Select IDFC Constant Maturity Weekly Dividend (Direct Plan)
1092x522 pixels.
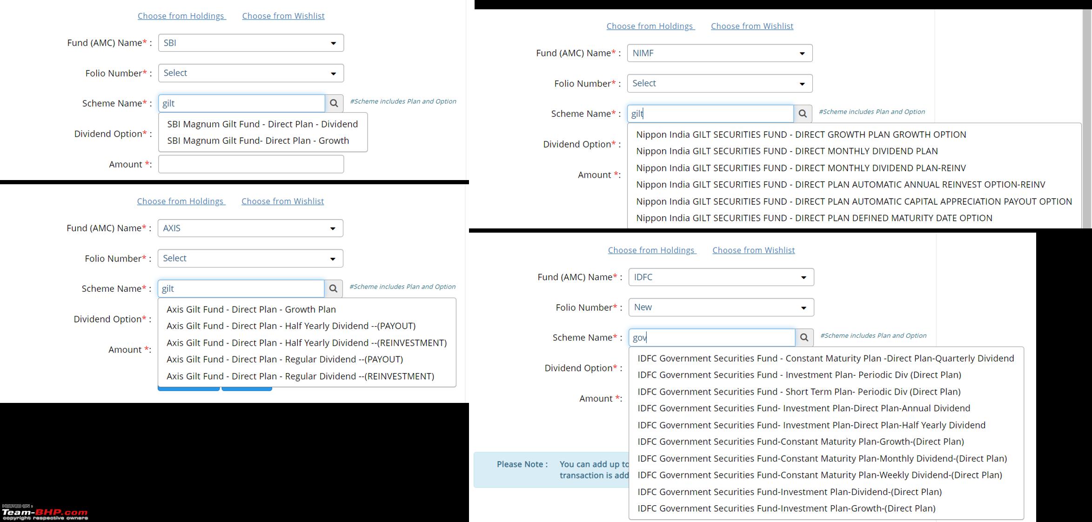click(x=826, y=475)
